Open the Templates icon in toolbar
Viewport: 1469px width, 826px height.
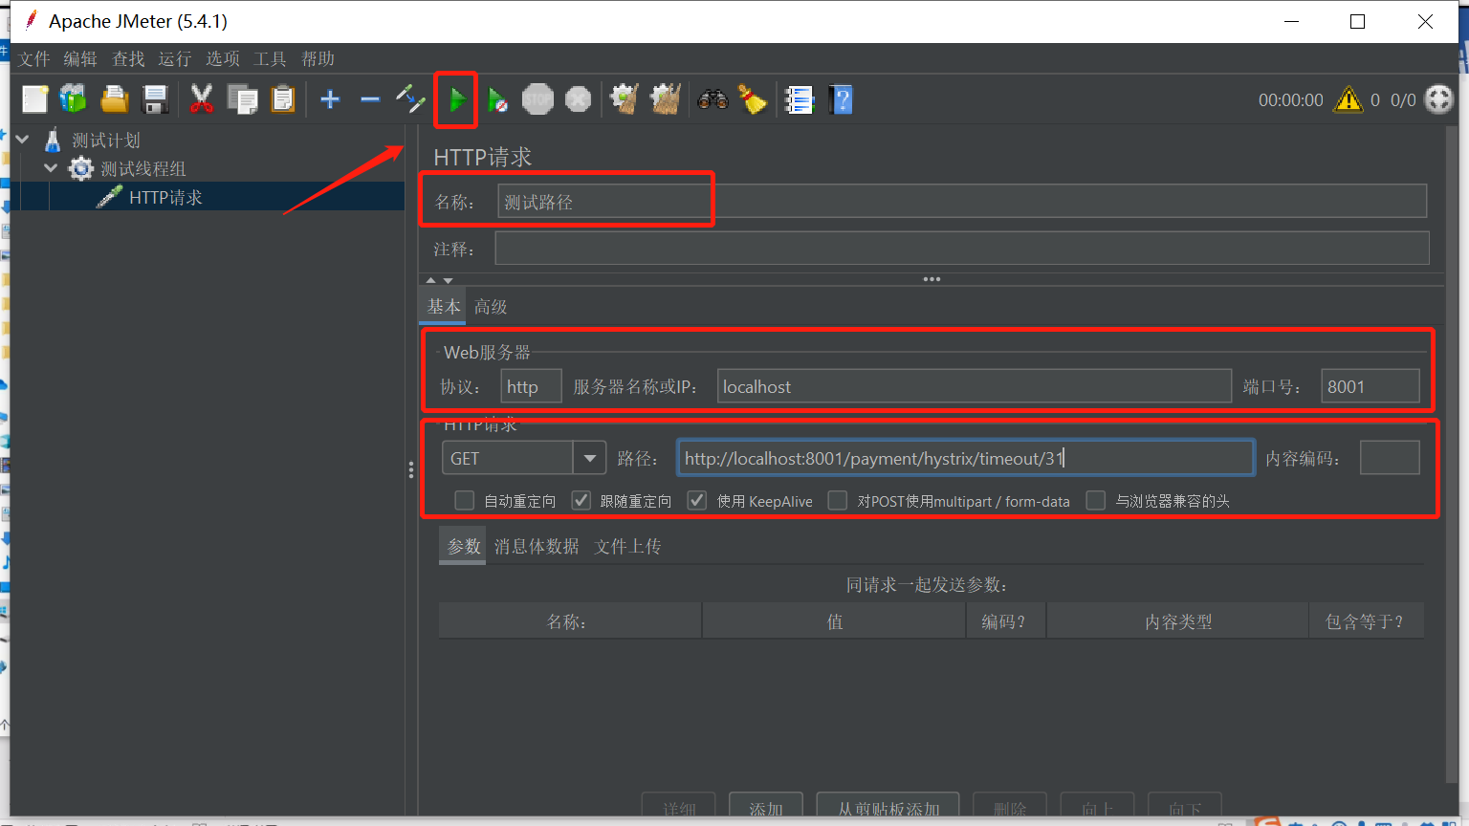(x=74, y=99)
